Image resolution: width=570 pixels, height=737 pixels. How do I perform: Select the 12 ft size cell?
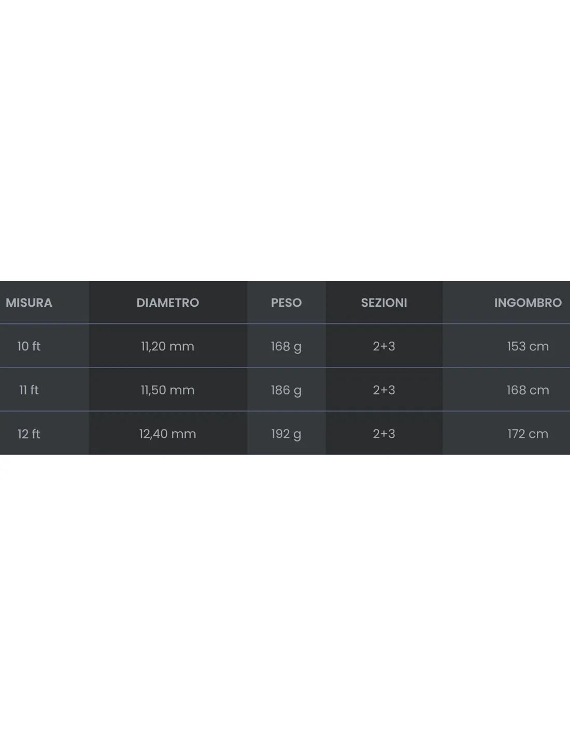pyautogui.click(x=28, y=434)
